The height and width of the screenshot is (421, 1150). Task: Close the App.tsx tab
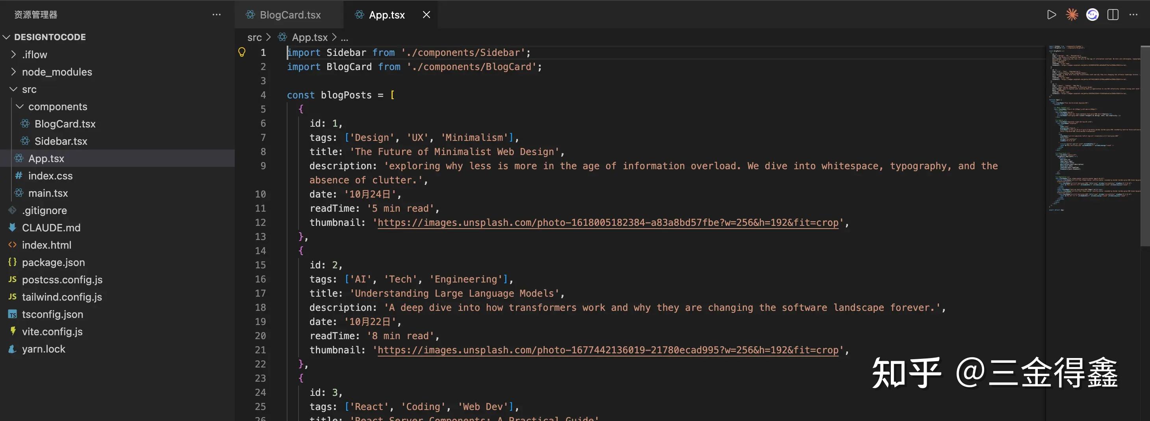click(x=427, y=15)
